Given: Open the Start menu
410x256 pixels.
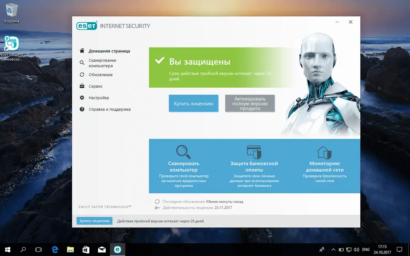Looking at the screenshot, I should click(x=7, y=249).
